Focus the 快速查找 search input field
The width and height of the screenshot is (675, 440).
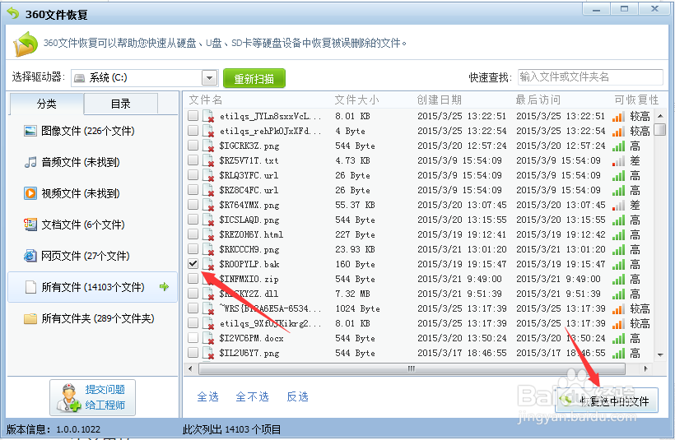pyautogui.click(x=590, y=77)
